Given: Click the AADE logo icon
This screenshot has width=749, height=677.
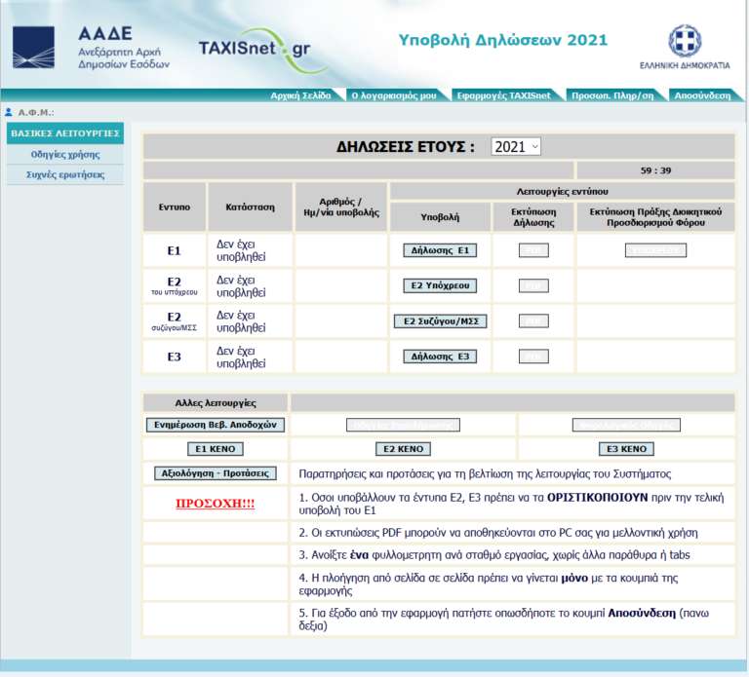Looking at the screenshot, I should point(33,47).
